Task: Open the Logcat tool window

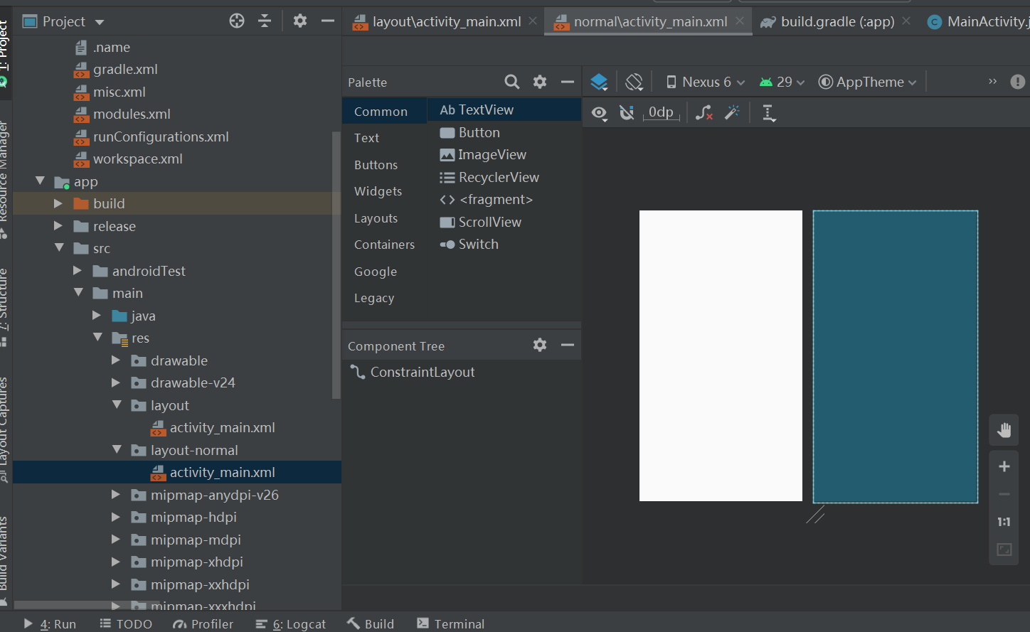Action: pyautogui.click(x=290, y=623)
